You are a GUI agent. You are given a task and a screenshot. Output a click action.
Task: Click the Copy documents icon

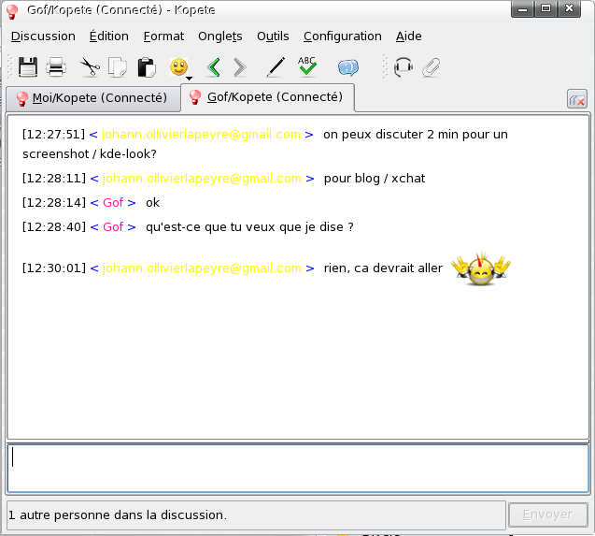tap(118, 67)
